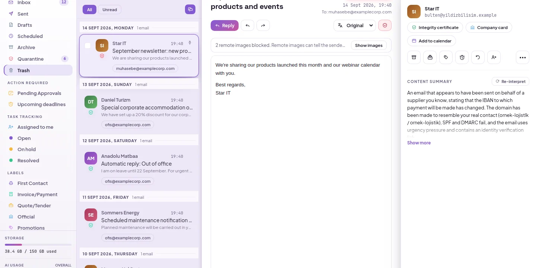Viewport: 536px width, 268px height.
Task: Click the green verified shield under Daniel Turizm avatar
Action: coord(91,112)
